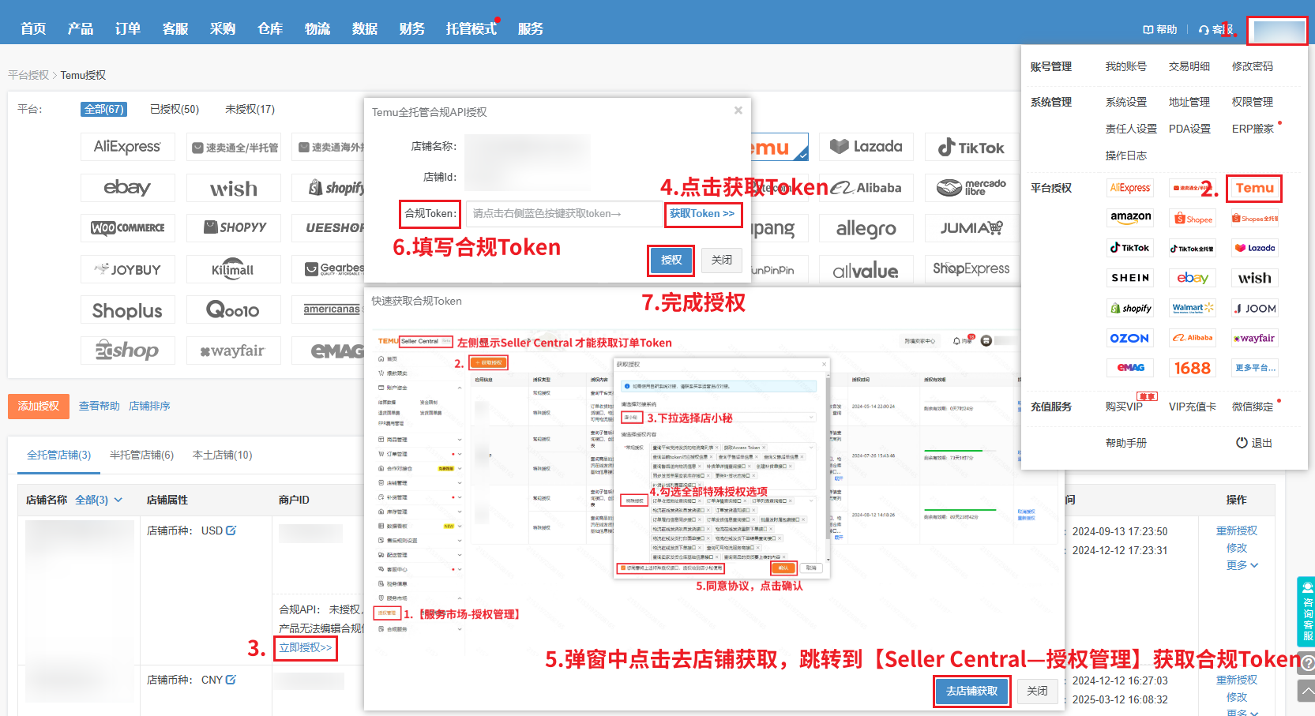Pick Walmart in the account dropdown panel
Screen dimensions: 1315x716
coord(1193,308)
